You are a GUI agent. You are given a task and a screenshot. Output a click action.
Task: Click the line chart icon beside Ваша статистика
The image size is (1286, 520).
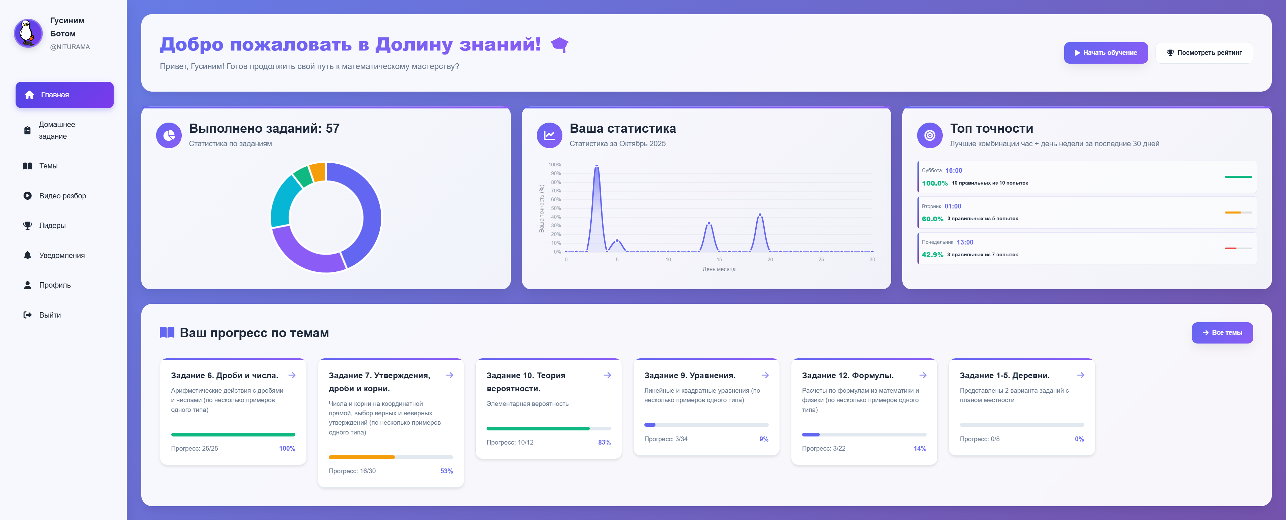(x=549, y=136)
